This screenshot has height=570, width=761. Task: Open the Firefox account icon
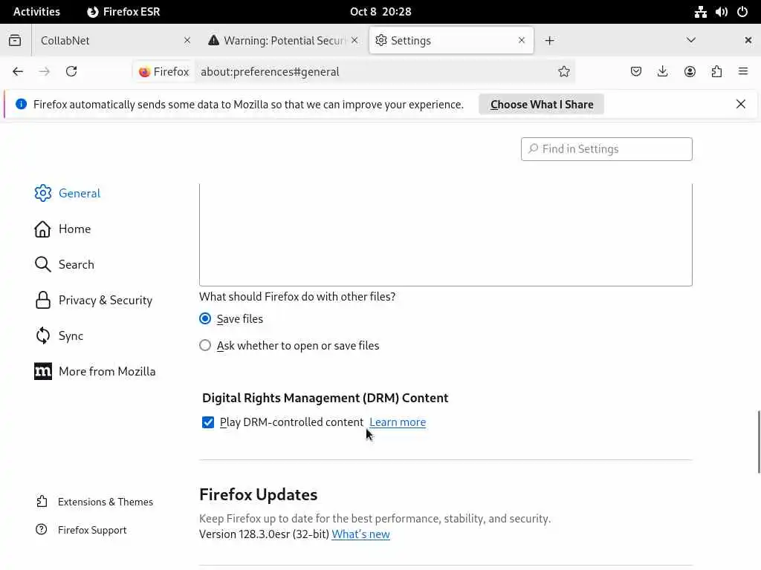[690, 71]
